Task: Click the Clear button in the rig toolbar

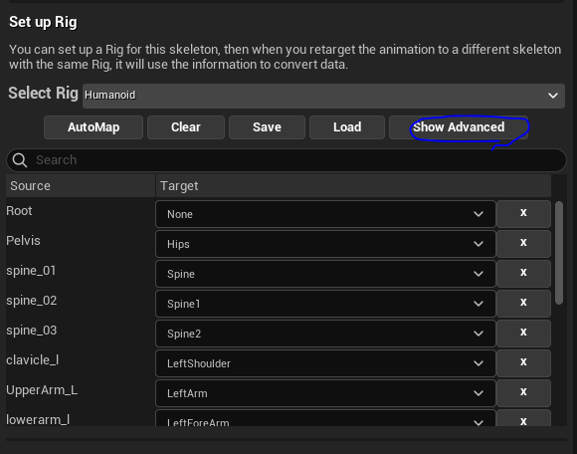Action: [x=186, y=127]
